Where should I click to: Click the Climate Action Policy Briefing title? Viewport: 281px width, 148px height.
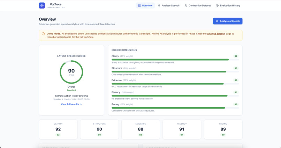[71, 96]
